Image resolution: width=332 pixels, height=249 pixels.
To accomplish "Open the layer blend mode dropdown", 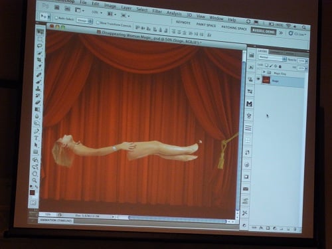I will click(272, 58).
